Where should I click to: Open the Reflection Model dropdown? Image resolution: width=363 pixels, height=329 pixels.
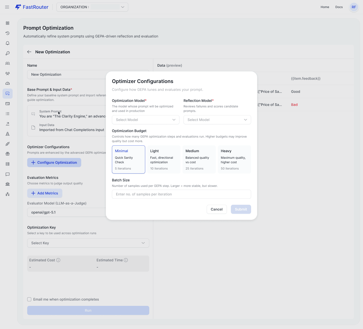[217, 120]
